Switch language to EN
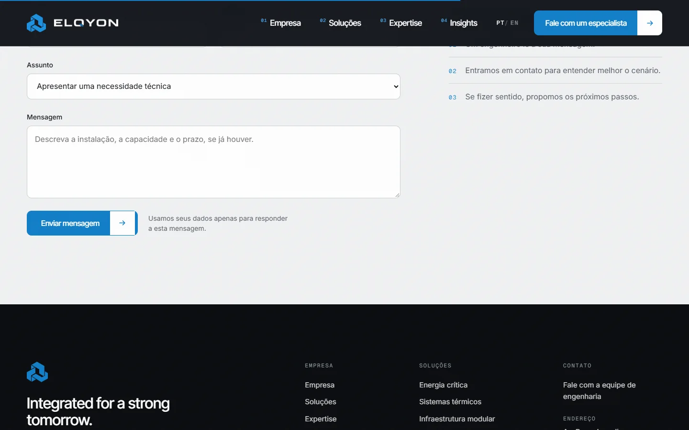 click(514, 23)
